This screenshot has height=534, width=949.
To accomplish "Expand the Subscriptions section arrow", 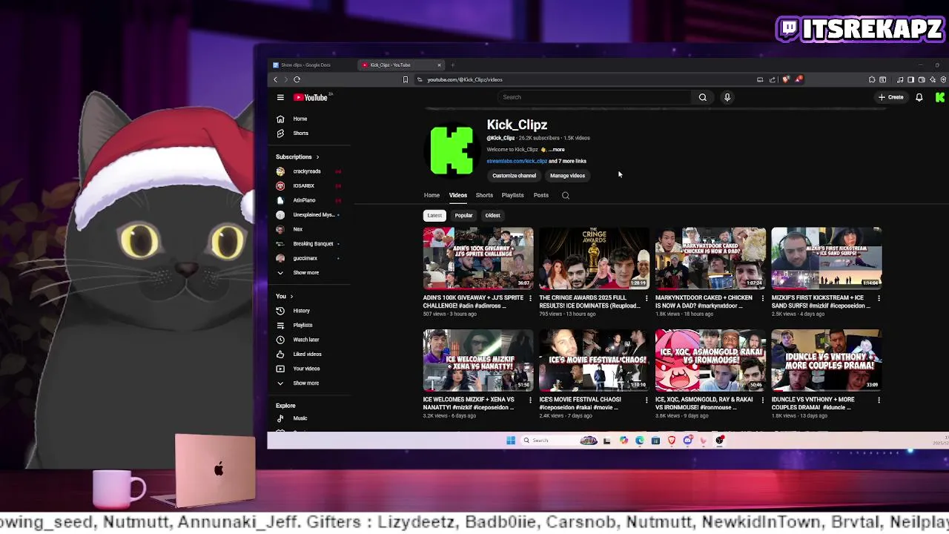I will click(317, 157).
